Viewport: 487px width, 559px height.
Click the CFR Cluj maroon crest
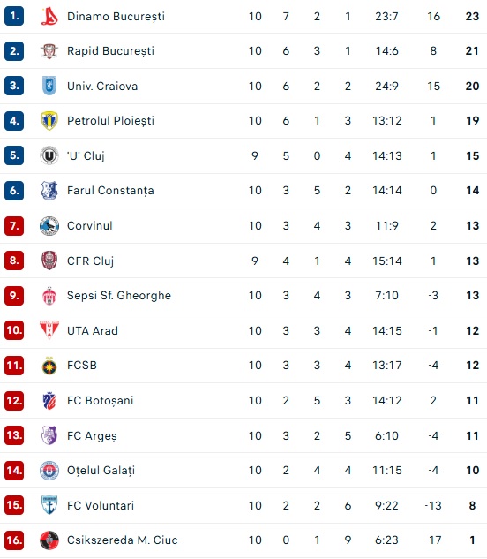pos(49,261)
